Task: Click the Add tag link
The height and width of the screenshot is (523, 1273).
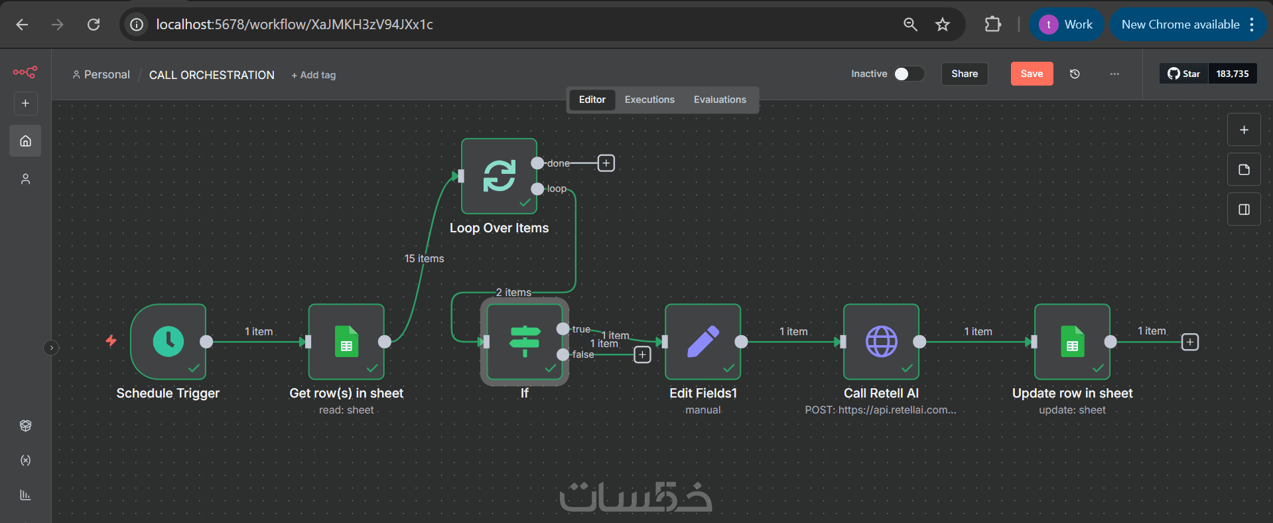Action: 314,75
